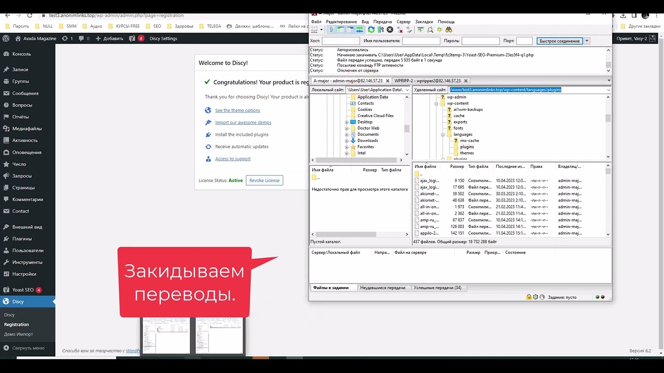Viewport: 664px width, 373px height.
Task: Open directory listing filters icon
Action: tap(421, 30)
